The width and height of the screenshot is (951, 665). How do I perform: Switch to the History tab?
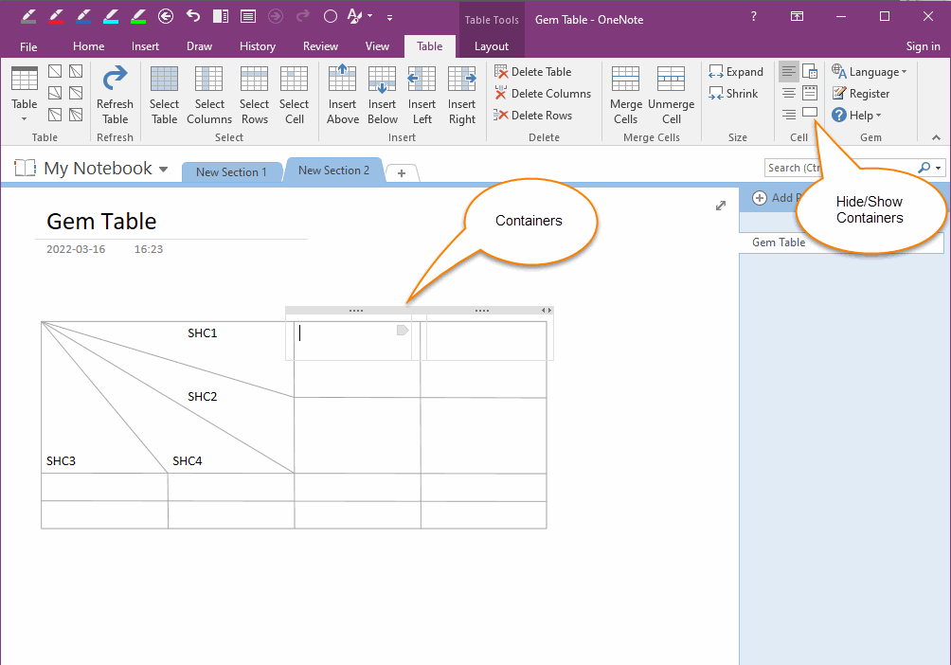click(257, 46)
